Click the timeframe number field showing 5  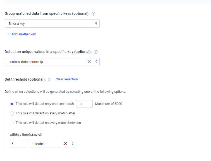point(18,144)
